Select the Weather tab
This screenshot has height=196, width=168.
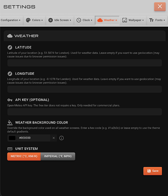point(107,20)
